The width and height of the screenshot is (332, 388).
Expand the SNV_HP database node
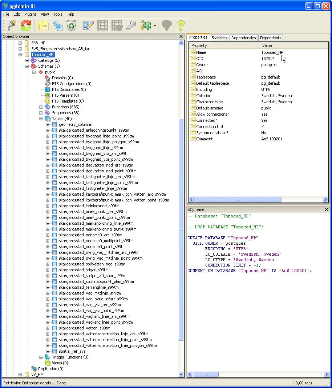20,43
